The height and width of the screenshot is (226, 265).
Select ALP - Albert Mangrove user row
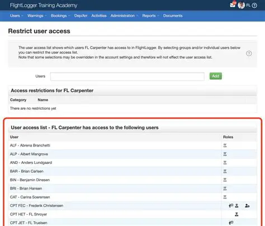pos(132,154)
